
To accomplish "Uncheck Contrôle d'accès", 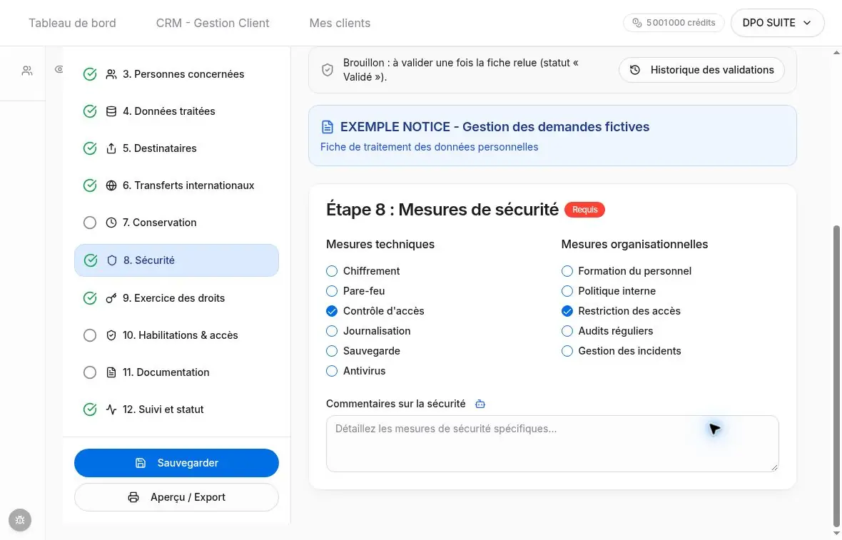I will [x=332, y=311].
